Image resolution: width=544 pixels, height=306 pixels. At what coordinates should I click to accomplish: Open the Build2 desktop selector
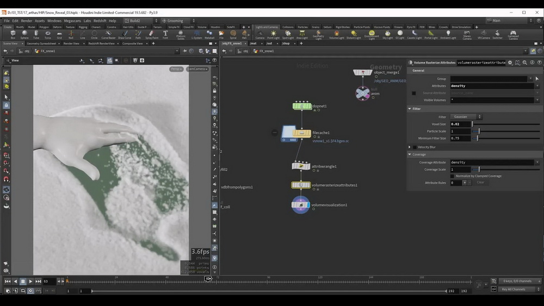tap(141, 21)
